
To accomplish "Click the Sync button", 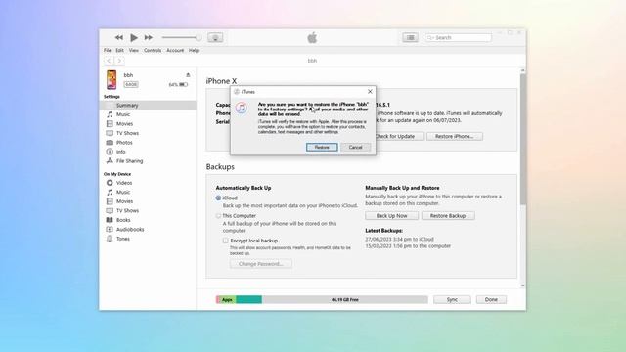I will coord(452,300).
